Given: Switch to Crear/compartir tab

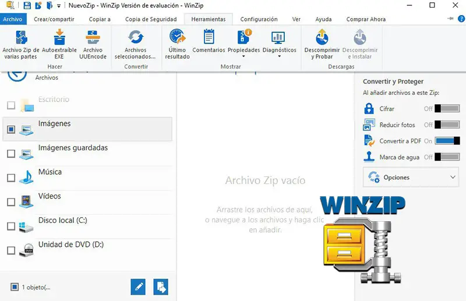Looking at the screenshot, I should pos(54,19).
